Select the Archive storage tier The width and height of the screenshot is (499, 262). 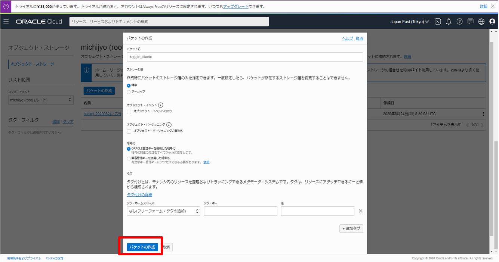(x=129, y=92)
